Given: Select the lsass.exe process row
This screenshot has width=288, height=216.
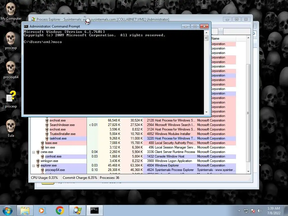Looking at the screenshot, I should (x=133, y=143).
